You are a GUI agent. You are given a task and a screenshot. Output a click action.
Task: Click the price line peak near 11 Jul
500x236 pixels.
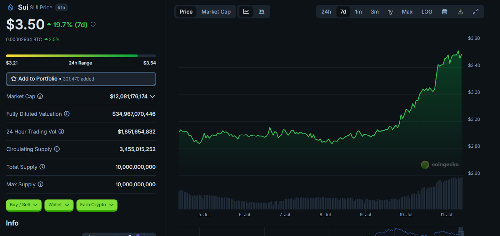click(458, 51)
